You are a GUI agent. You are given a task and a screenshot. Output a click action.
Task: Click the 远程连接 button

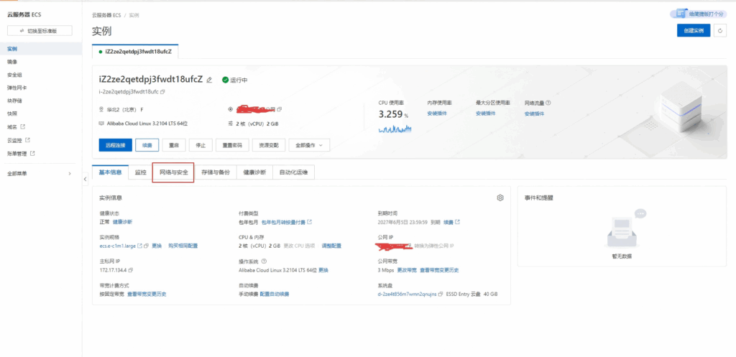[x=116, y=145]
